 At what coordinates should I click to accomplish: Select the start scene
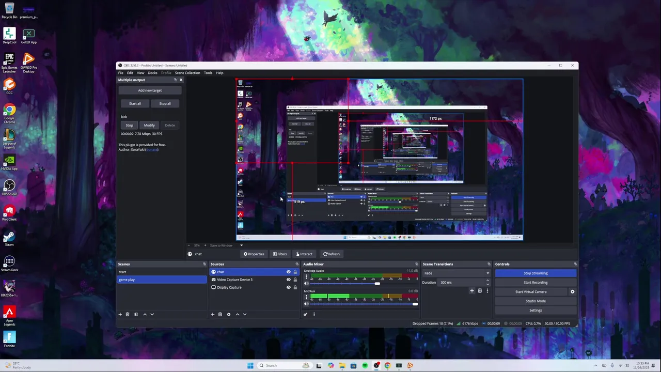click(x=162, y=272)
